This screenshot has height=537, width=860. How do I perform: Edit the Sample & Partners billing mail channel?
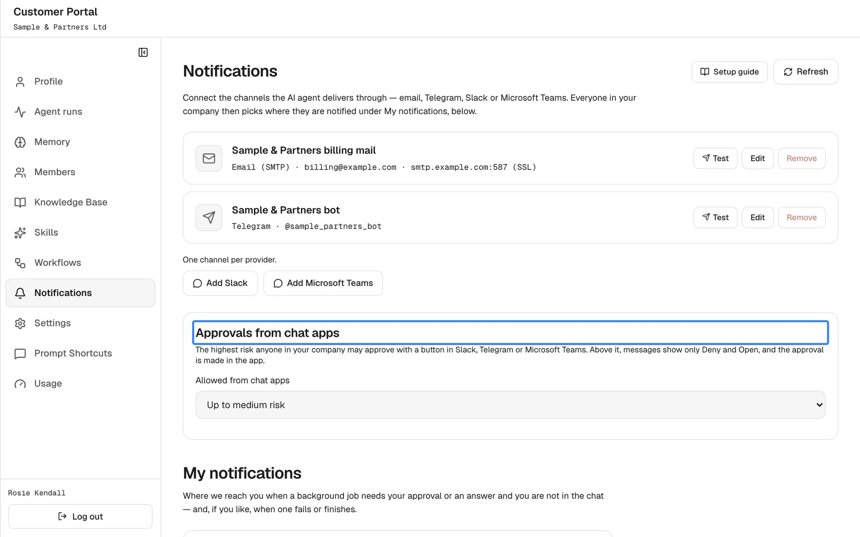click(x=757, y=158)
